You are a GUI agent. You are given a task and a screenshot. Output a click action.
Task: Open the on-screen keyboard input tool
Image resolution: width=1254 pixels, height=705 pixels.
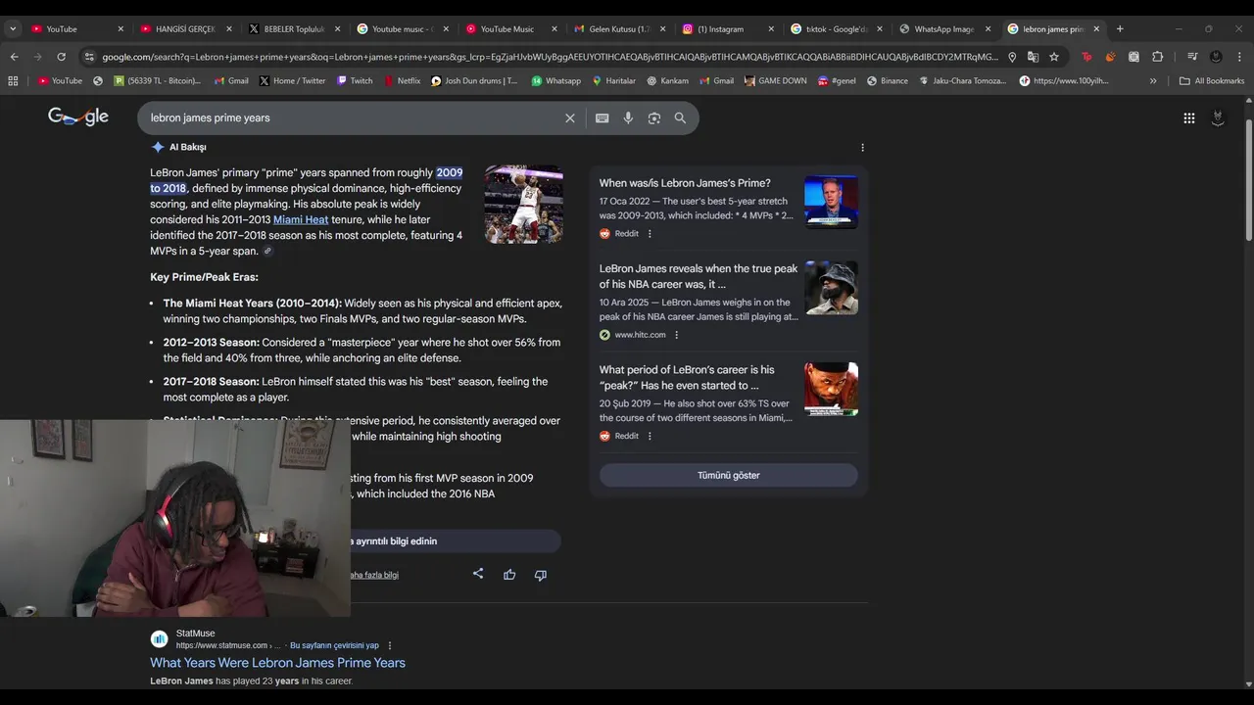click(602, 117)
